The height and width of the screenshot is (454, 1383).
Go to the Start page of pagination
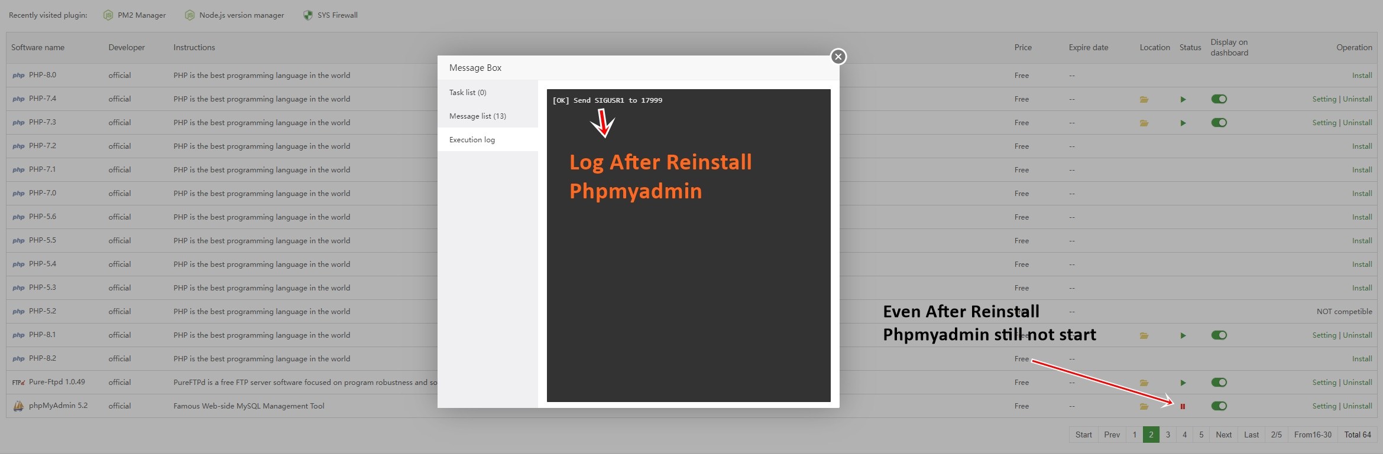coord(1084,435)
